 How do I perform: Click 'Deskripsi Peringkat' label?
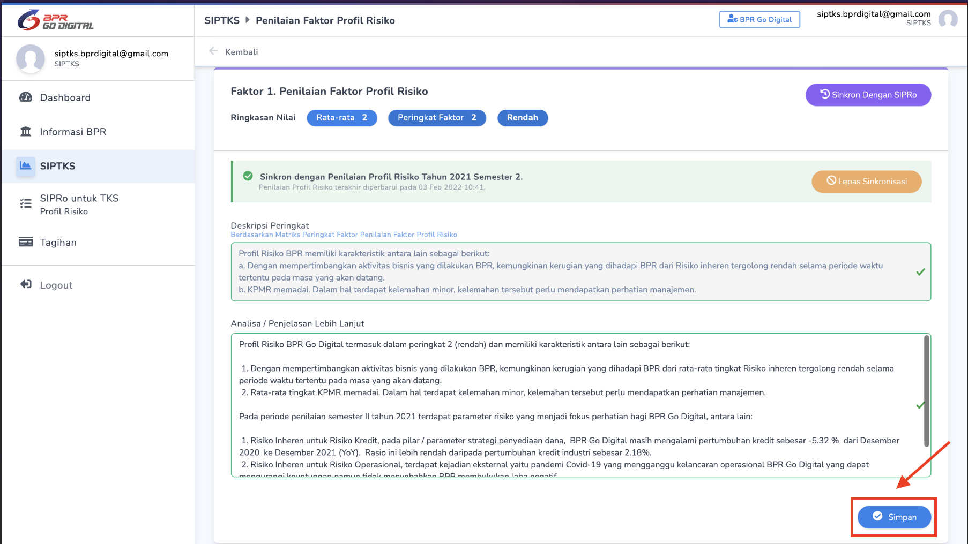[x=270, y=225]
